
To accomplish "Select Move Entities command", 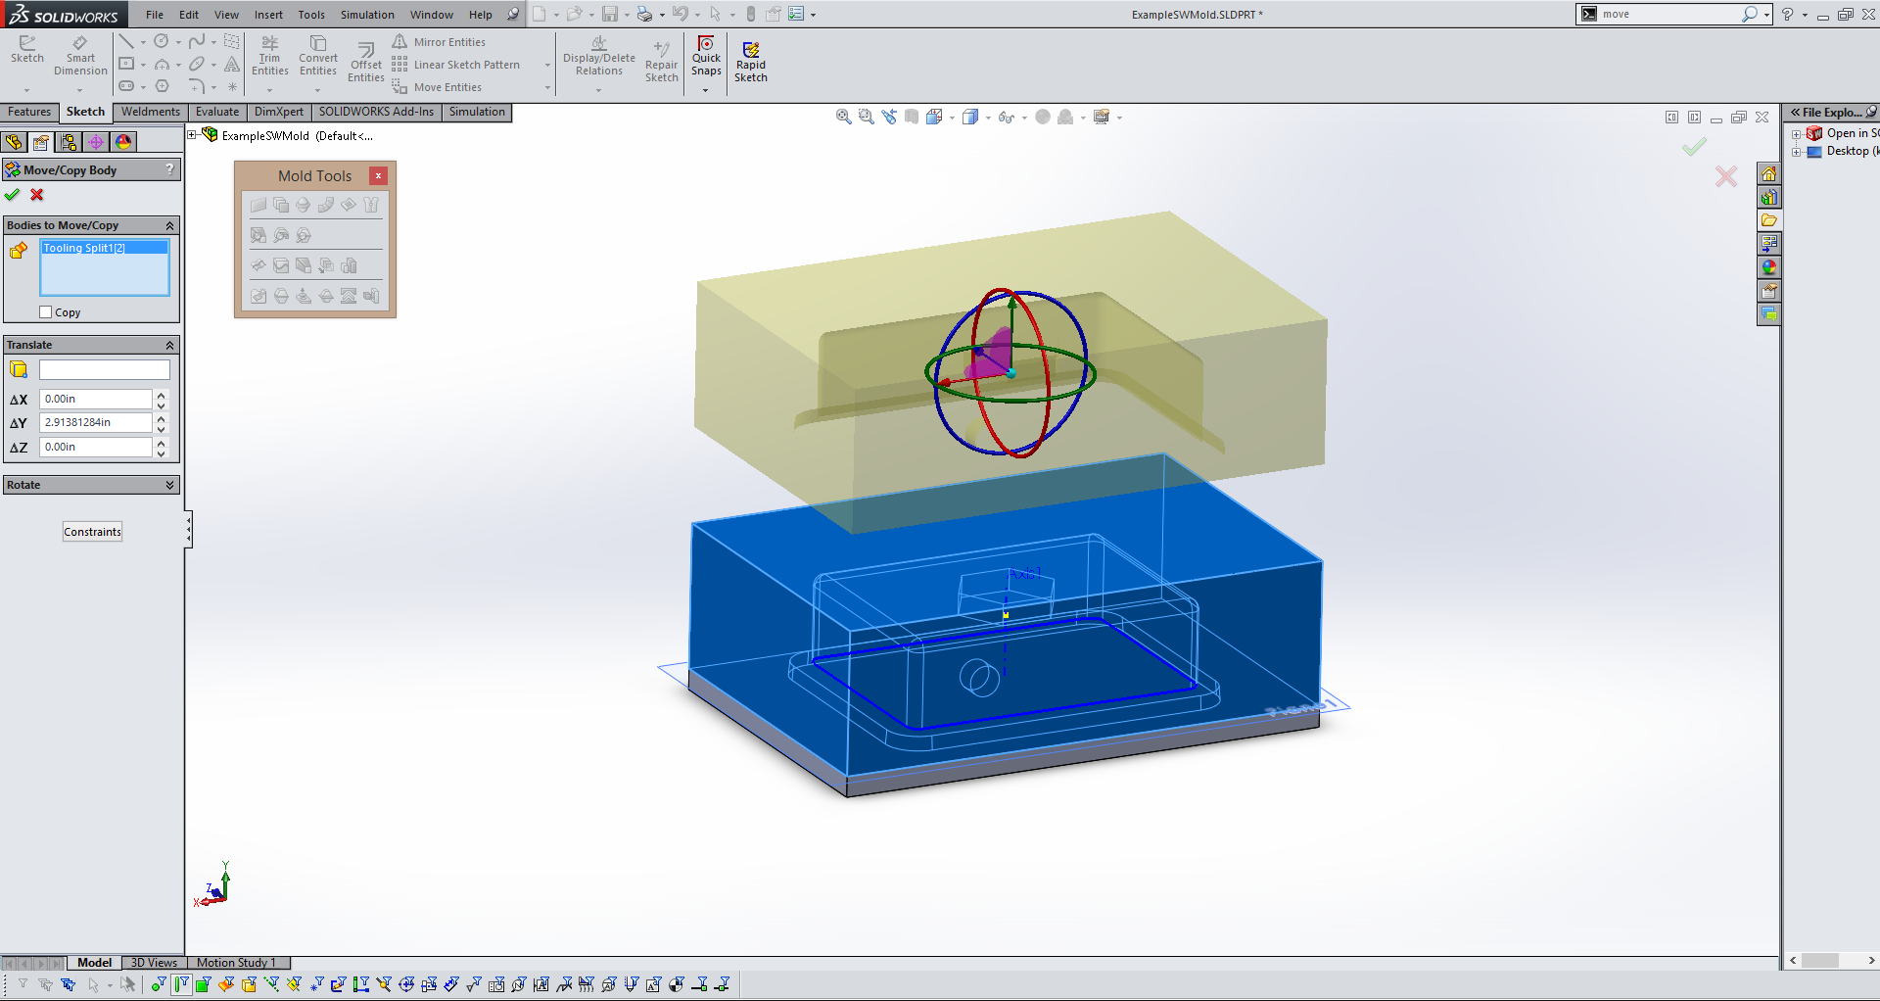I will click(438, 87).
